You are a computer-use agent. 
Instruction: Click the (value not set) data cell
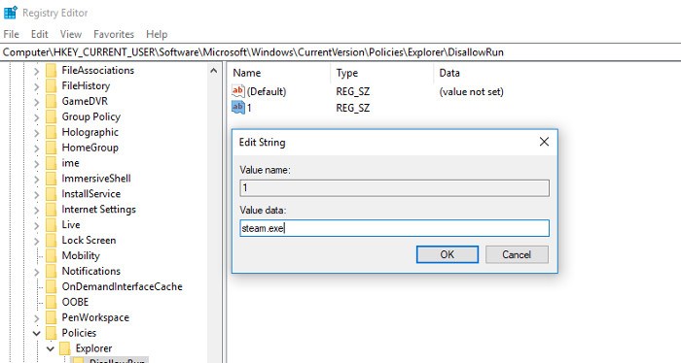[471, 92]
